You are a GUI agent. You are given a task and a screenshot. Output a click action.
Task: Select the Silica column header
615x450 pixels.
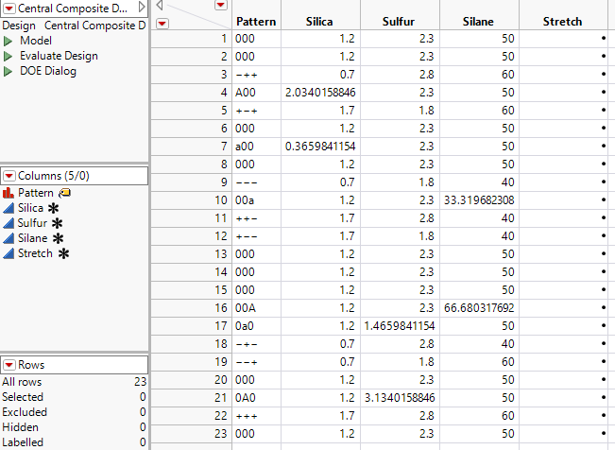point(320,21)
